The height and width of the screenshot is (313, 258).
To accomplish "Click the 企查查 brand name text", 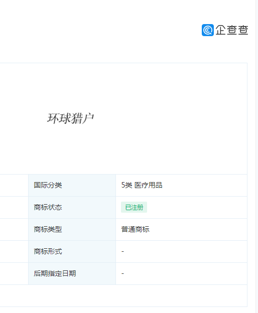I will point(232,30).
